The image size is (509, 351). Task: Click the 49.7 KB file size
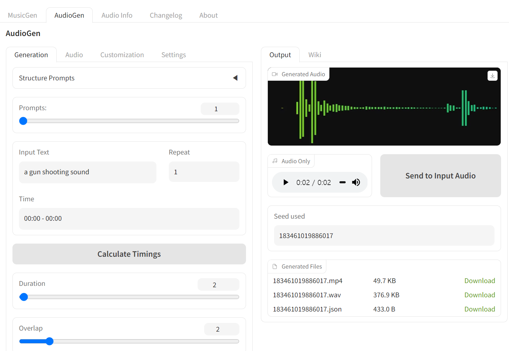(x=384, y=281)
